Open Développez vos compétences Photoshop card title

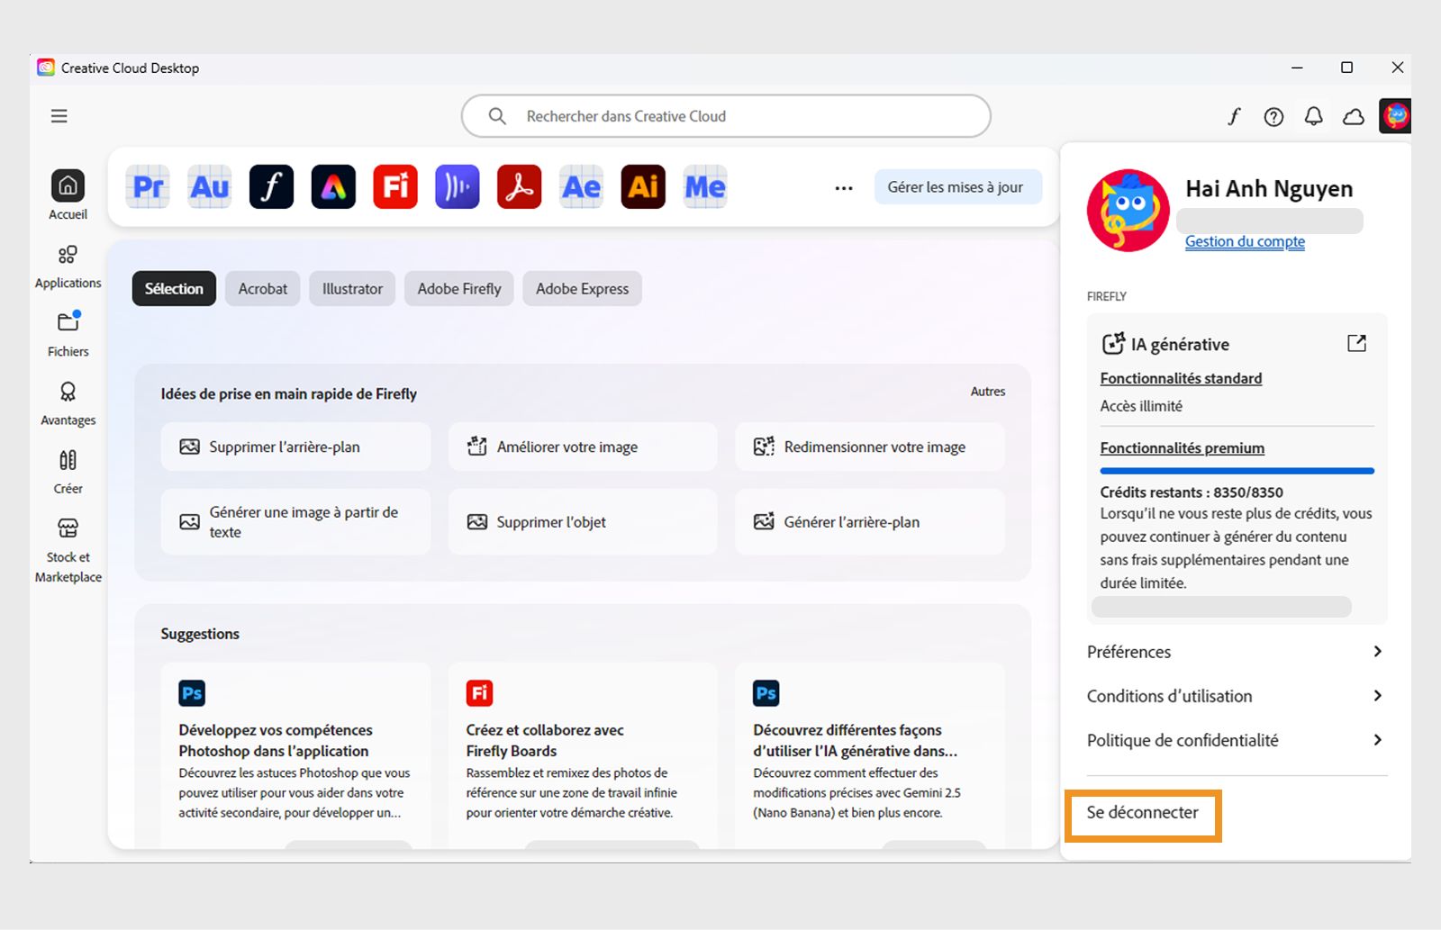(x=276, y=740)
